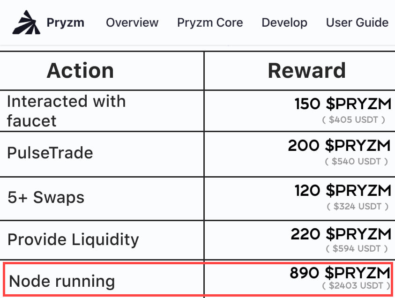
Task: Open the User Guide page
Action: tap(357, 22)
